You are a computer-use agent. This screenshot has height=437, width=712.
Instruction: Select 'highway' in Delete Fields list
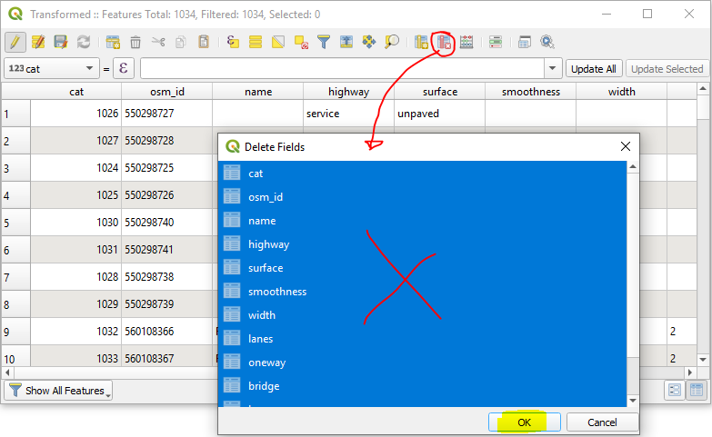coord(268,244)
